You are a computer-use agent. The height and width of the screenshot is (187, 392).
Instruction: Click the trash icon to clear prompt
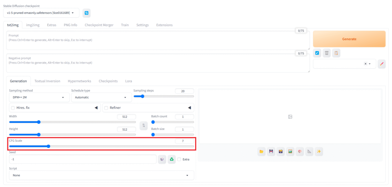click(x=327, y=53)
